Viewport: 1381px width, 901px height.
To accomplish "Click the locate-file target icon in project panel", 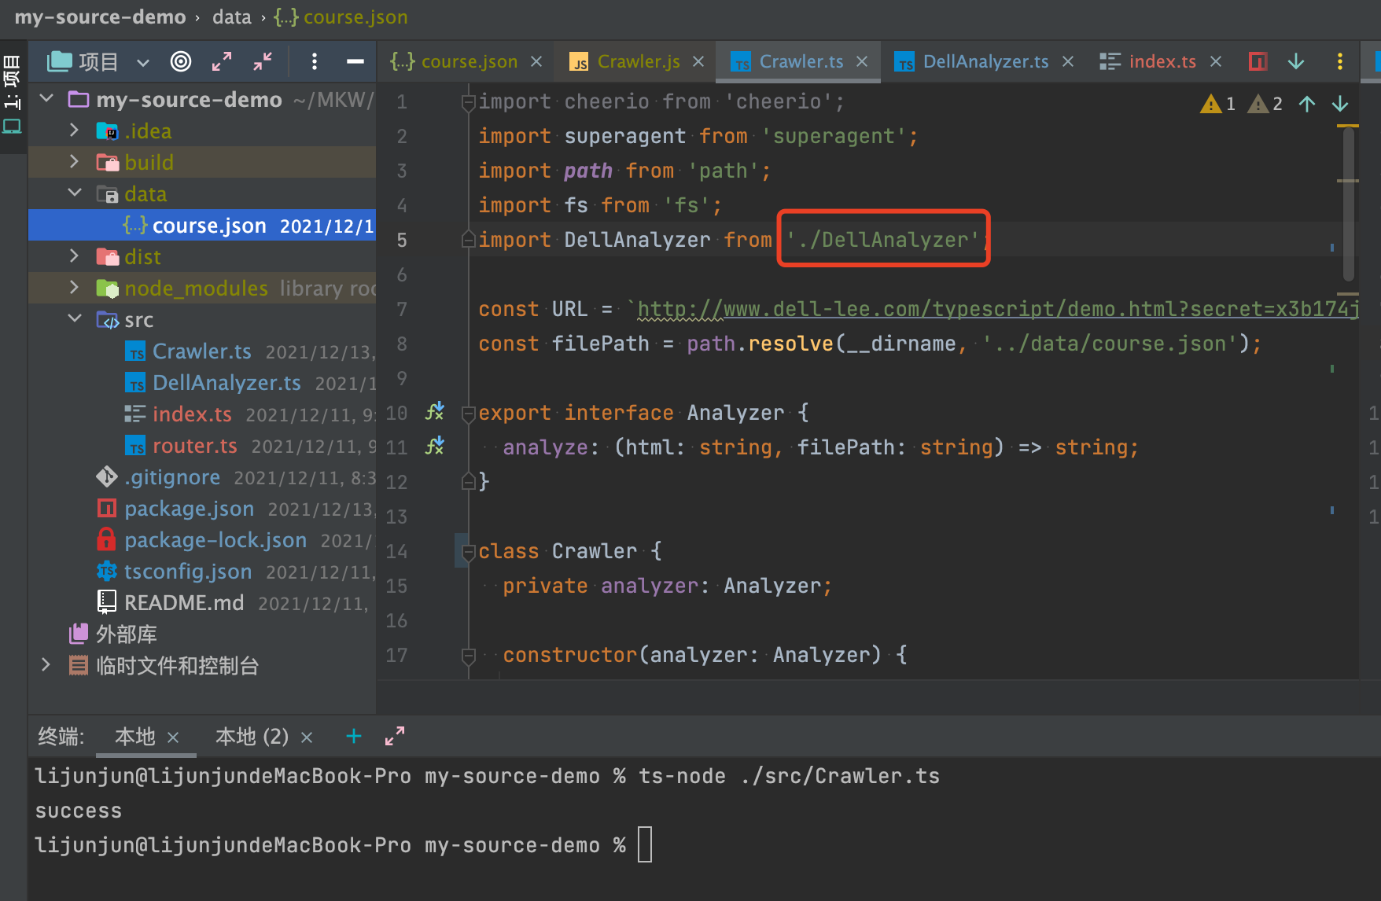I will coord(181,61).
